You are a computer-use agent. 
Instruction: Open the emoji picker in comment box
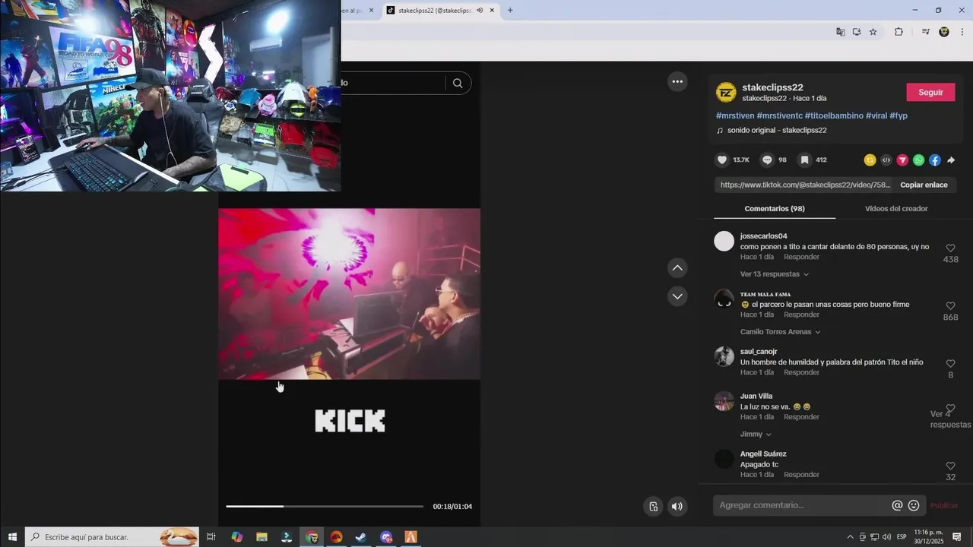pyautogui.click(x=914, y=505)
